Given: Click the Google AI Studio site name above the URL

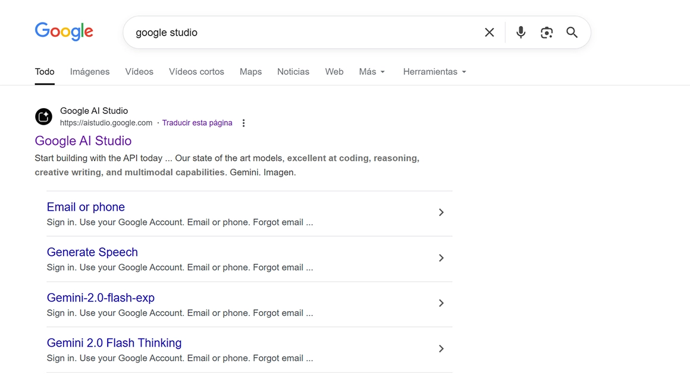Looking at the screenshot, I should click(94, 111).
